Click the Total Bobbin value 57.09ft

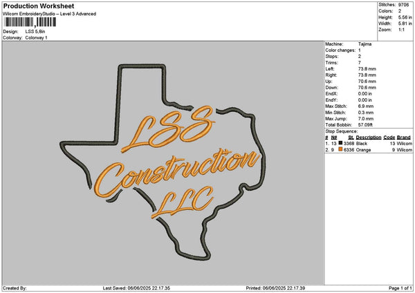pyautogui.click(x=365, y=125)
